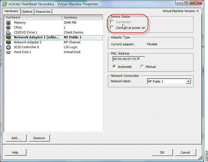The height and width of the screenshot is (162, 208).
Task: Click the NF Channel summary value
Action: [x=72, y=42]
